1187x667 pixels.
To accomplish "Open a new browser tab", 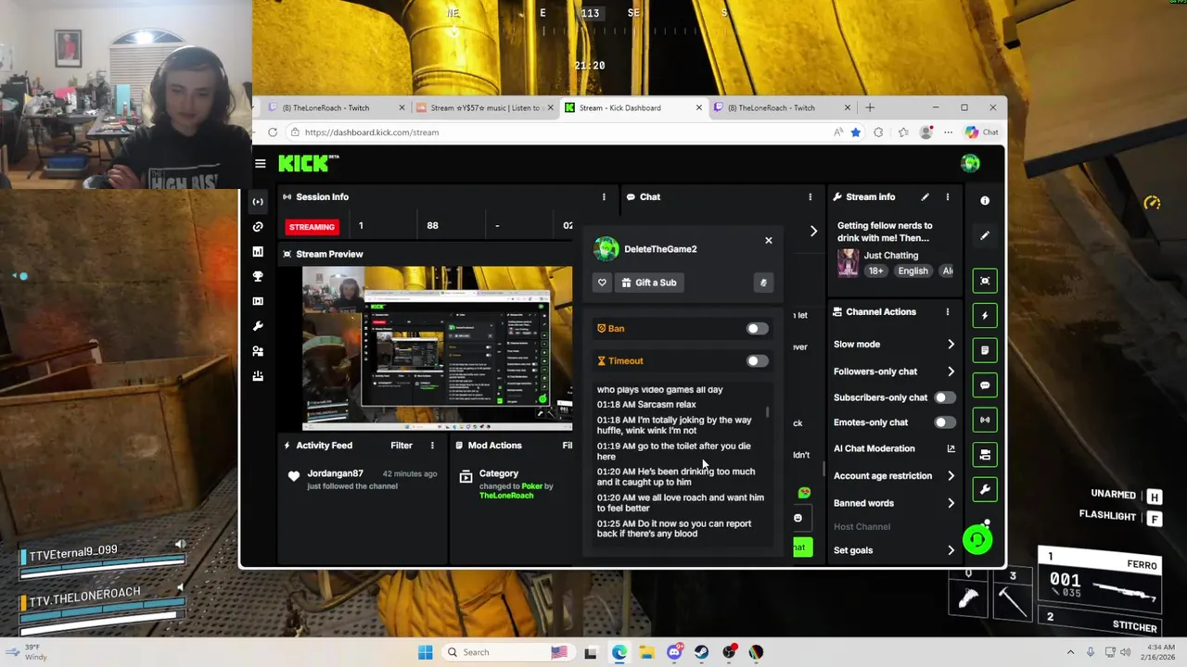I will [x=870, y=107].
